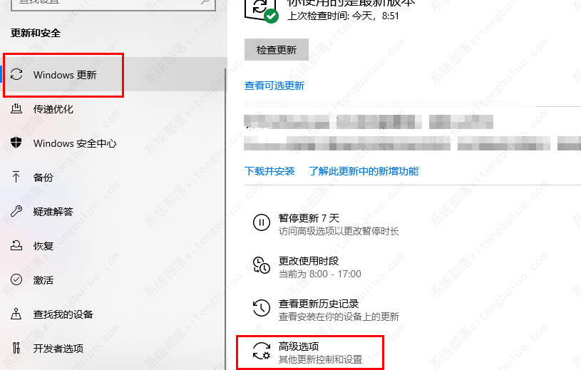The image size is (581, 370).
Task: Click the 备份 upload arrow icon
Action: (16, 177)
